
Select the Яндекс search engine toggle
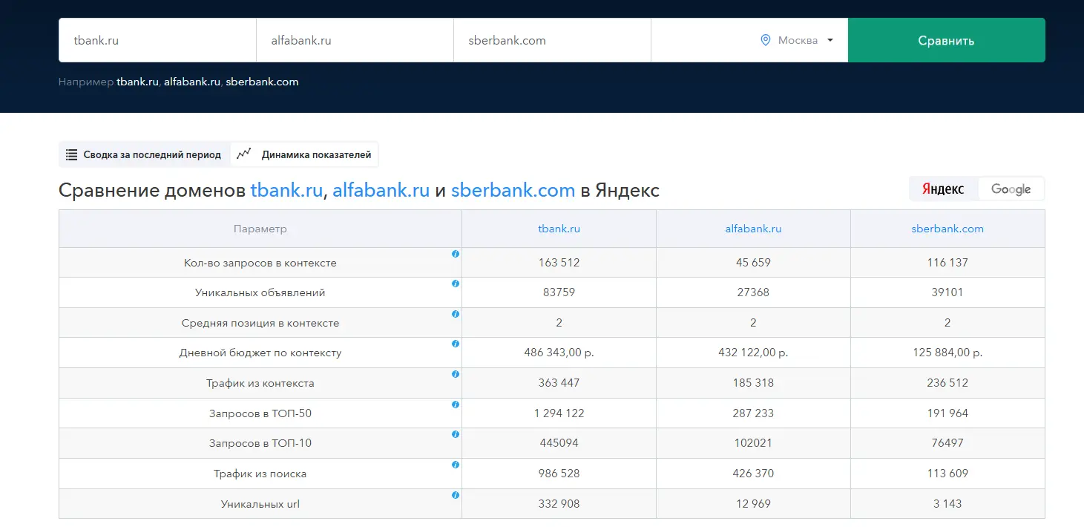(944, 189)
